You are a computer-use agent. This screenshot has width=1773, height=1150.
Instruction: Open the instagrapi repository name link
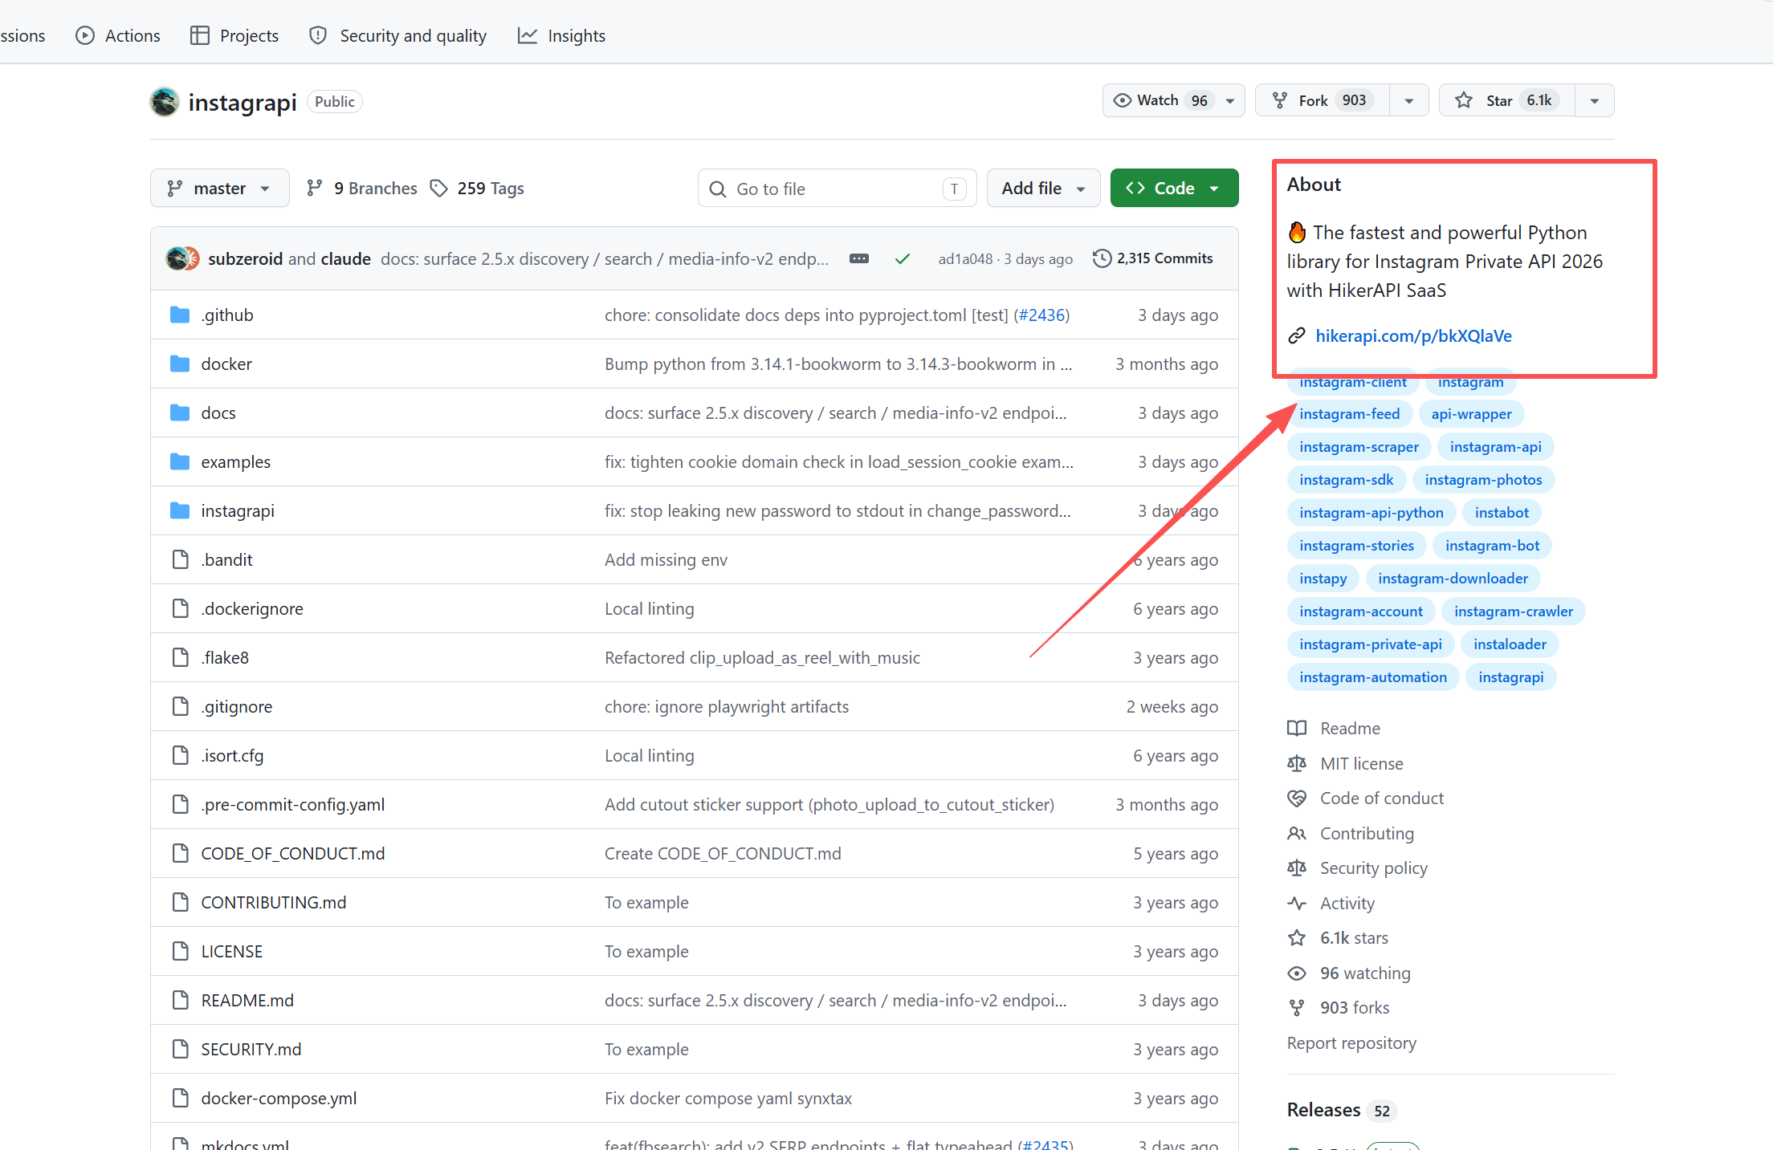tap(243, 102)
